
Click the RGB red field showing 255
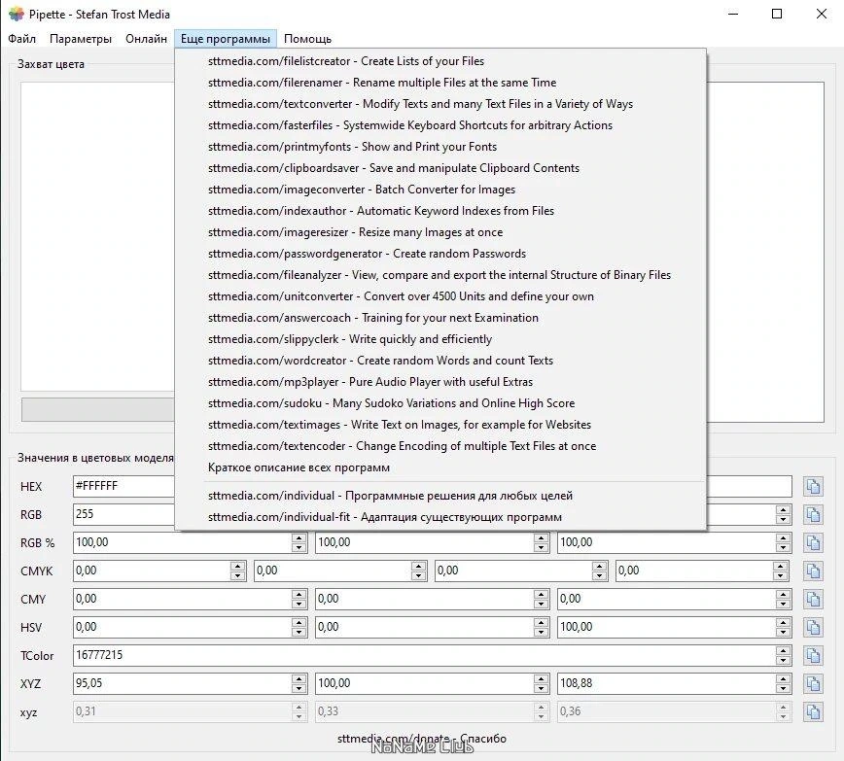pyautogui.click(x=123, y=514)
